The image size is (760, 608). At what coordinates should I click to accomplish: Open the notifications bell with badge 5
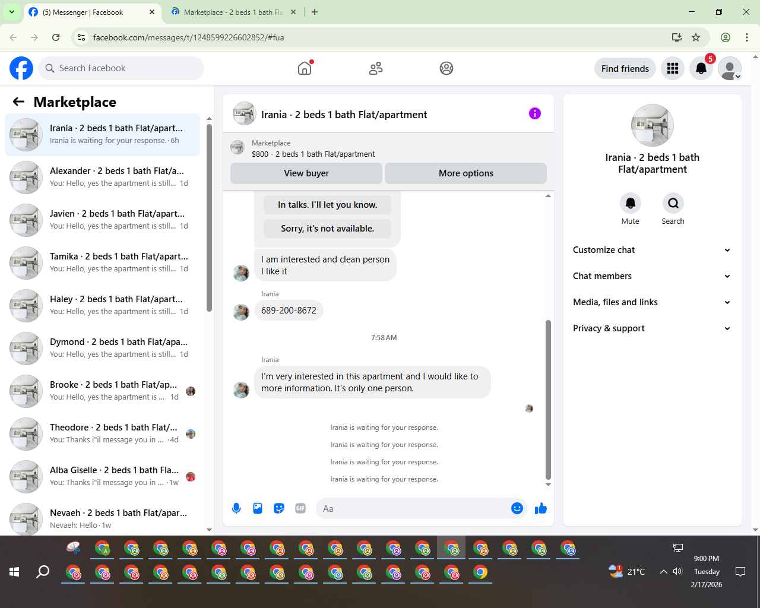[701, 68]
